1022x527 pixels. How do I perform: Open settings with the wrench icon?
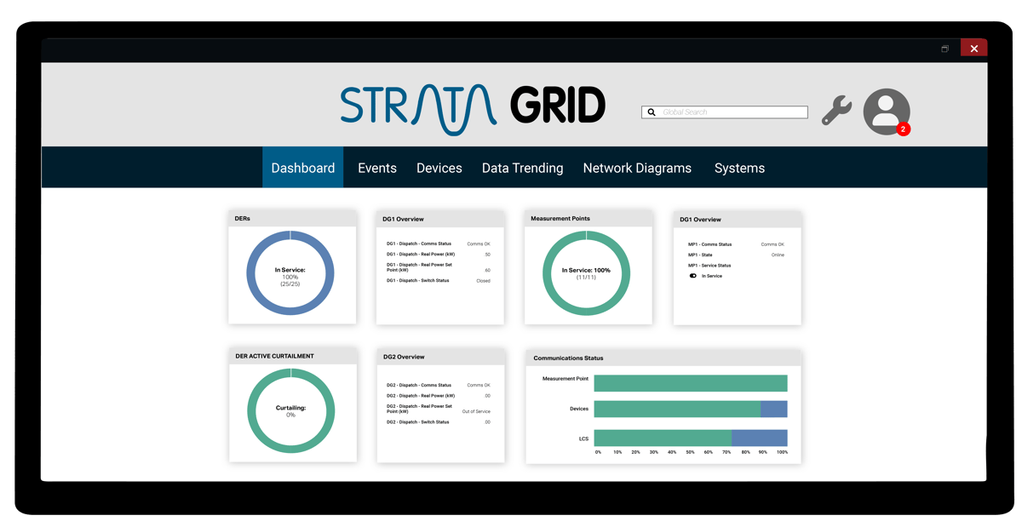pos(836,110)
